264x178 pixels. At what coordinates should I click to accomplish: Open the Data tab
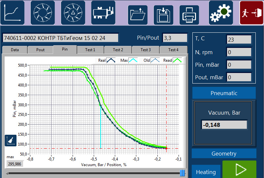(15, 50)
